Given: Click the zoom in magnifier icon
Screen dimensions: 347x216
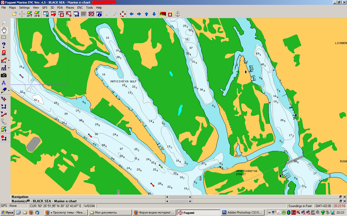Looking at the screenshot, I should [x=115, y=14].
